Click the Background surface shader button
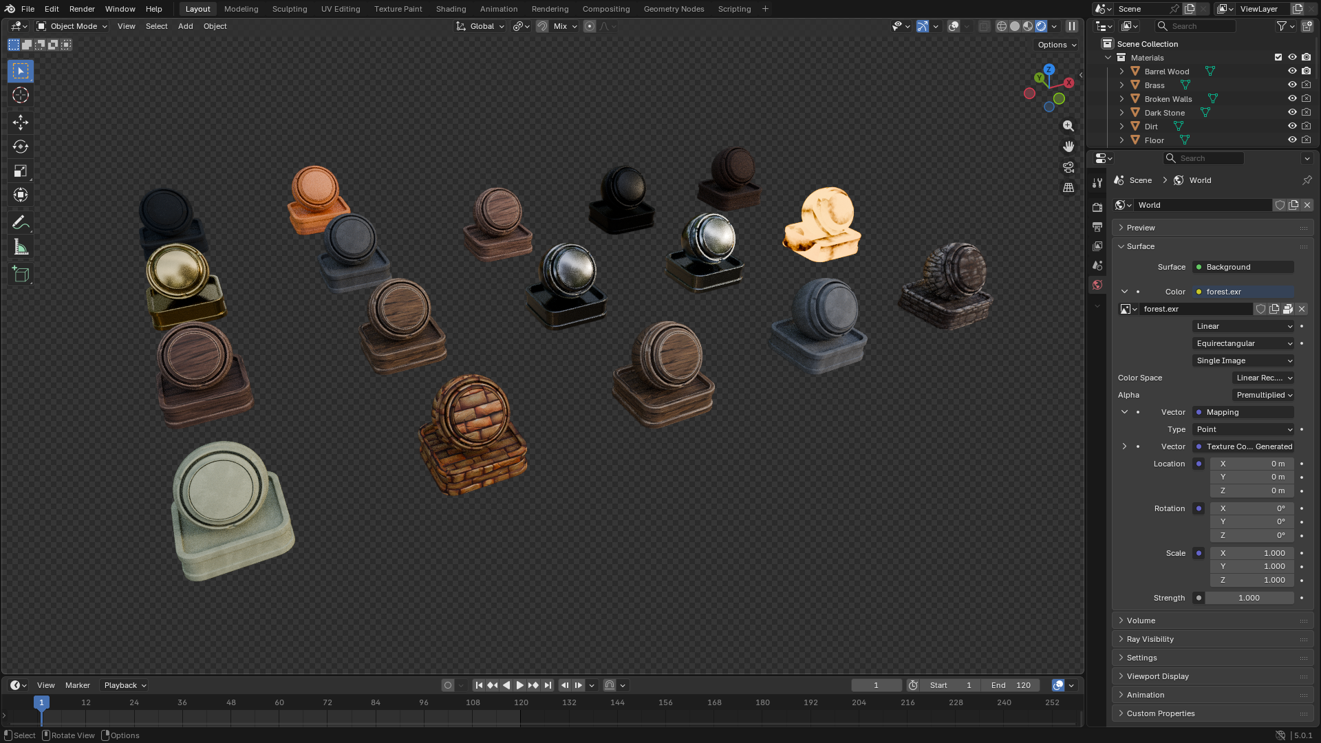The image size is (1321, 743). tap(1243, 267)
